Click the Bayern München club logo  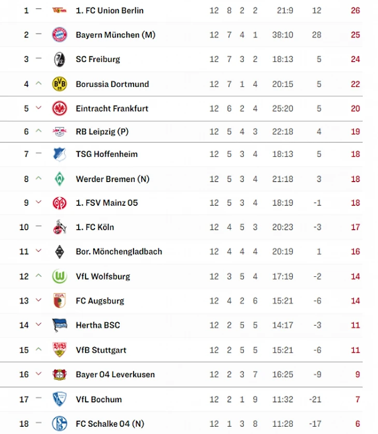click(59, 35)
